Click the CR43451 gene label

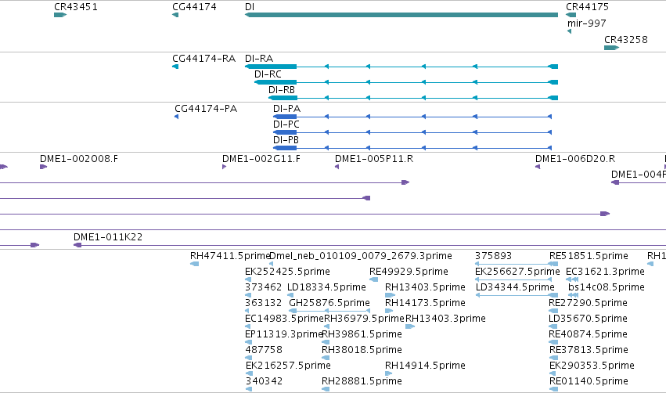click(76, 7)
